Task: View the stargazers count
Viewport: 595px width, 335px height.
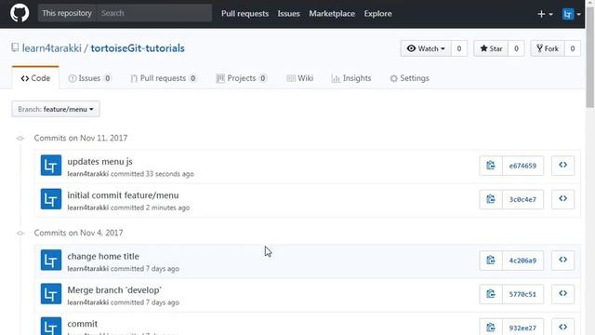Action: click(x=516, y=48)
